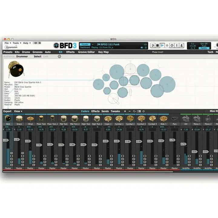218x218 pixels.
Task: Select the Crash 1 cymbal icon
Action: pos(108,119)
